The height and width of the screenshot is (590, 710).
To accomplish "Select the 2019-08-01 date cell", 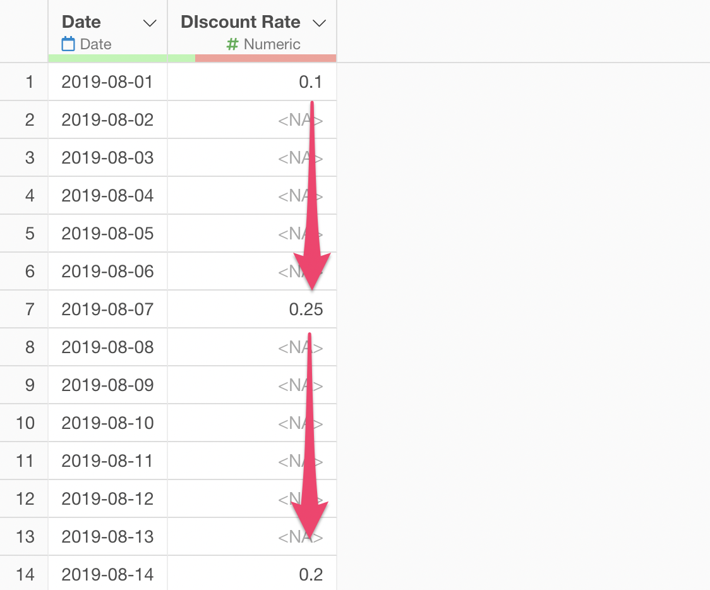I will pyautogui.click(x=108, y=82).
